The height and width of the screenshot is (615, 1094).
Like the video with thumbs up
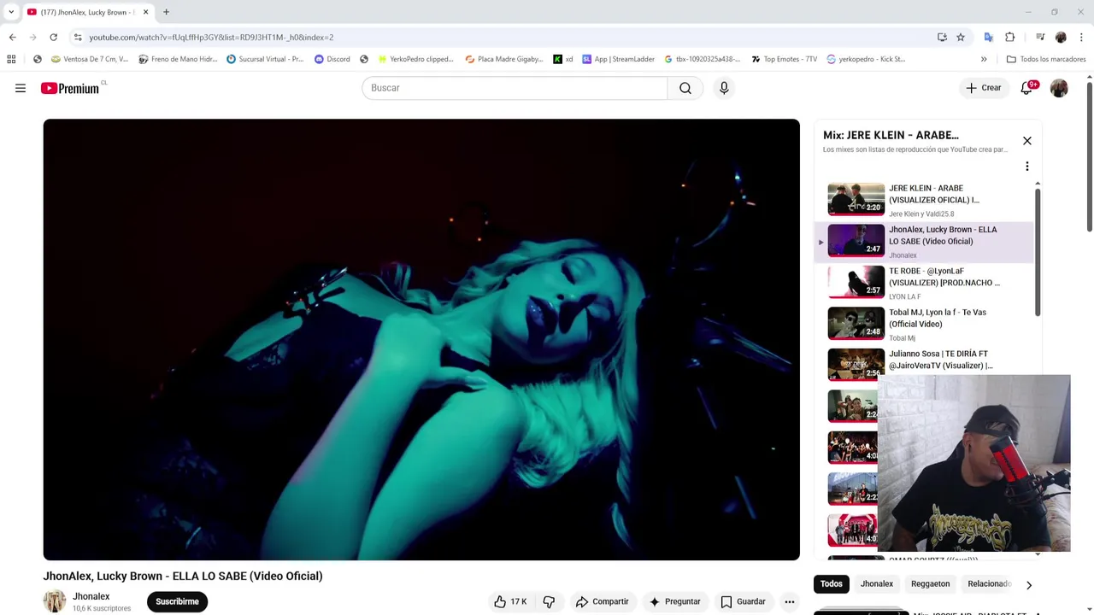(510, 601)
